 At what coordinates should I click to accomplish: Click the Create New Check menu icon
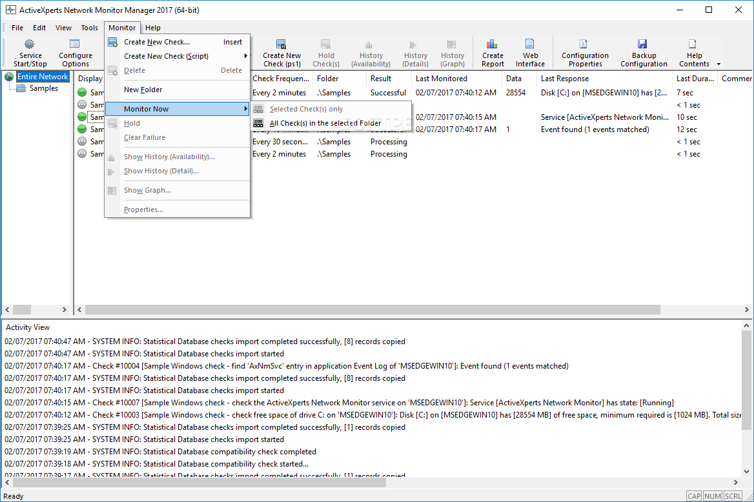point(112,43)
